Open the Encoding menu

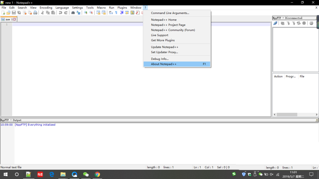[46, 8]
